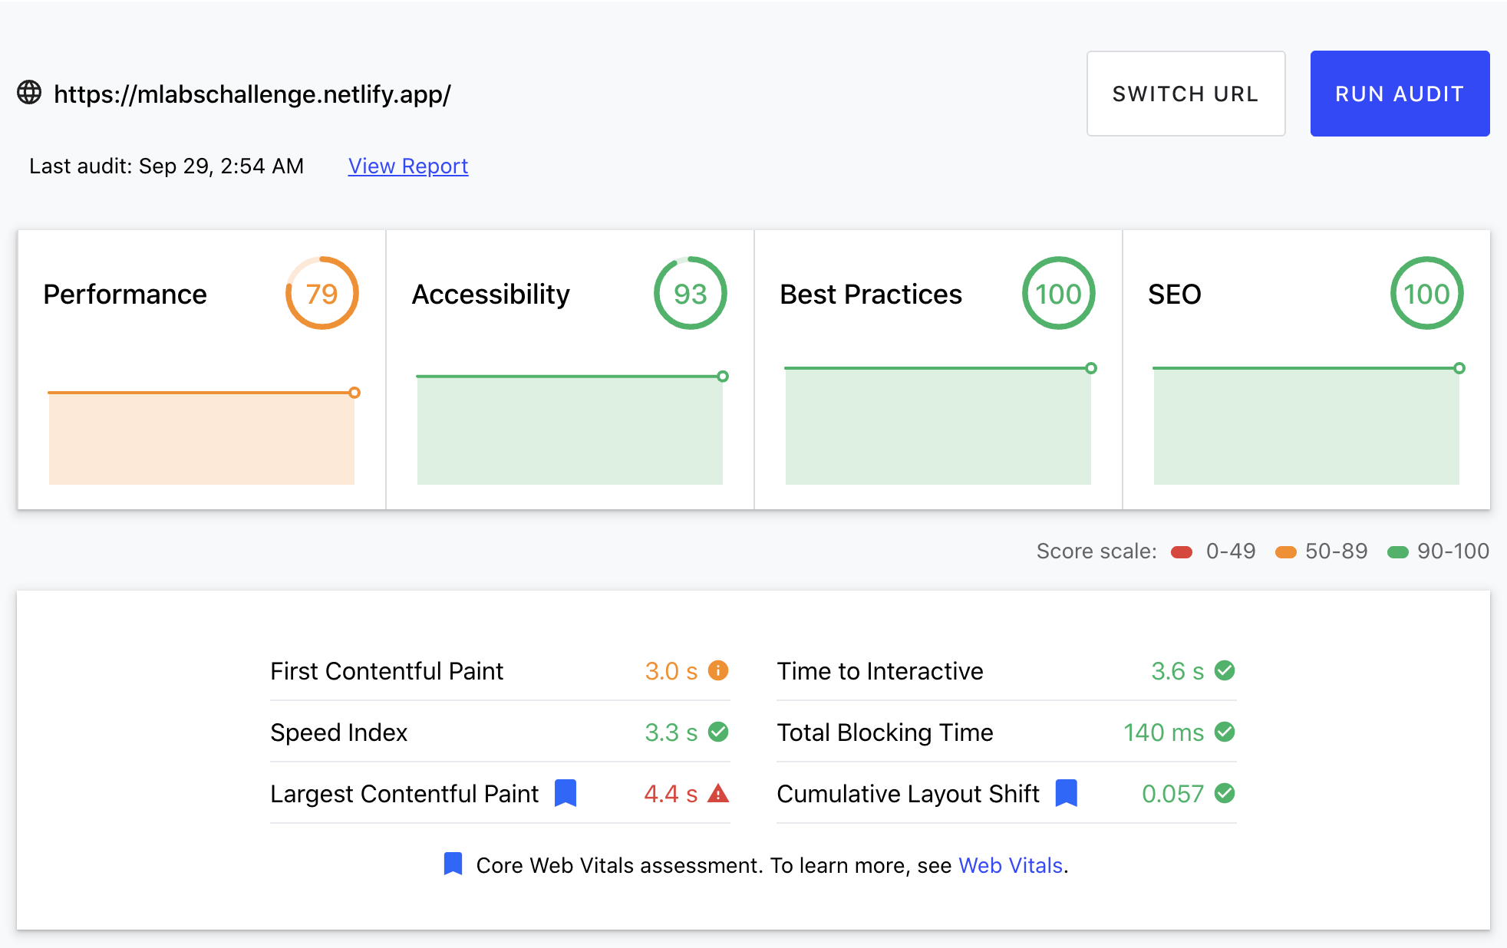
Task: Click the red warning triangle for Largest Contentful Paint
Action: tap(718, 793)
